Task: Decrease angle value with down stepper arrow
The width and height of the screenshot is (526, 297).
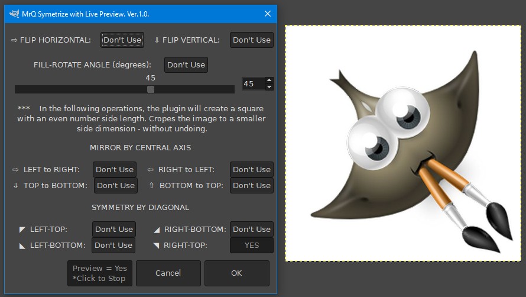Action: [269, 87]
